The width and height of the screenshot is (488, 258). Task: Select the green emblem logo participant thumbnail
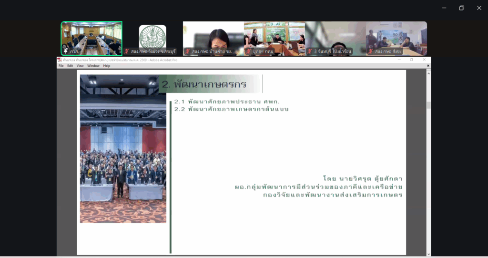pos(152,36)
